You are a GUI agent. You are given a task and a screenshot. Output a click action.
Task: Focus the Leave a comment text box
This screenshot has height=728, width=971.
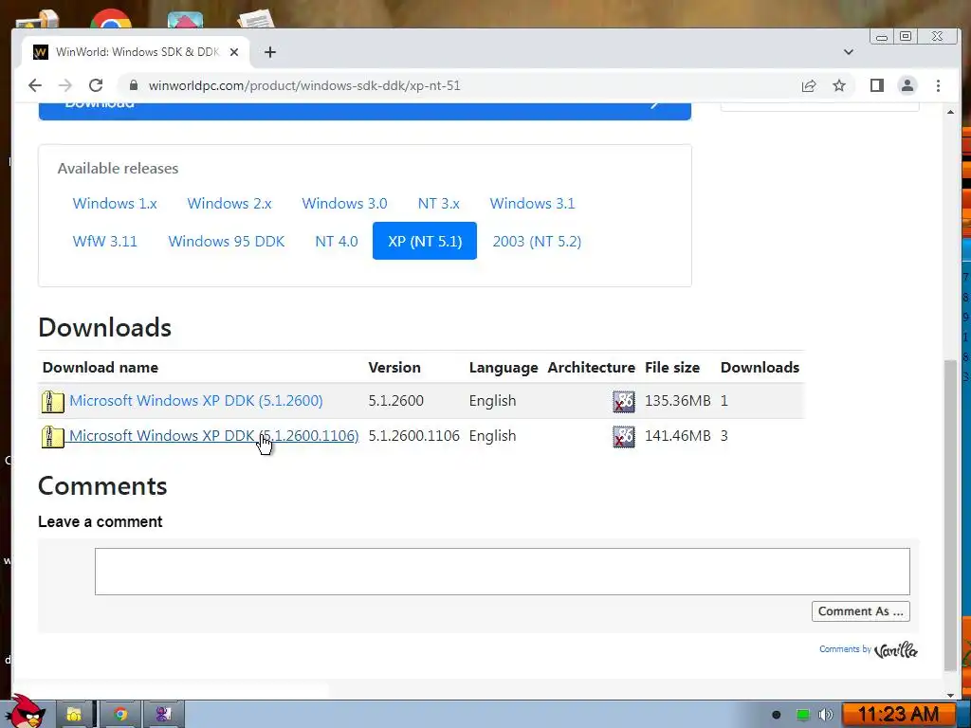(503, 572)
